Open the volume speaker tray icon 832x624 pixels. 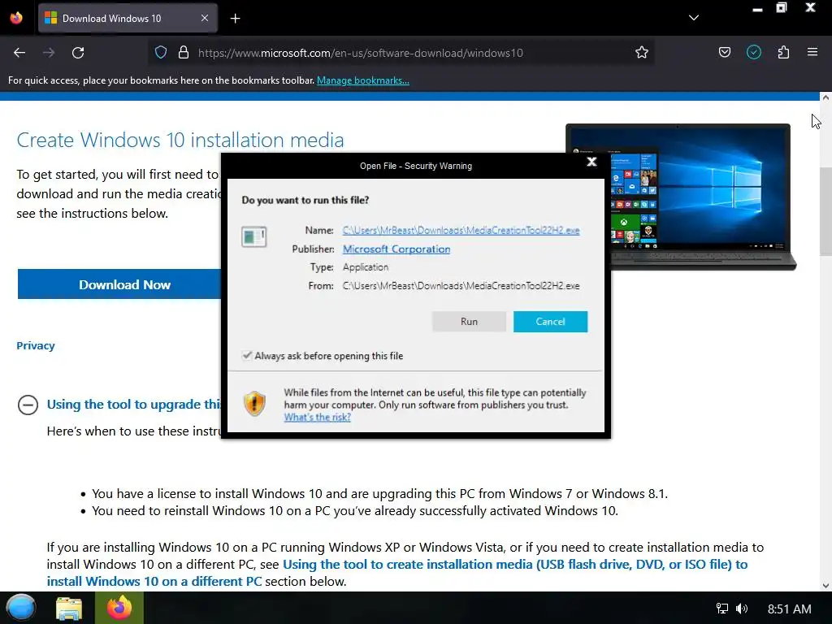[x=742, y=609]
